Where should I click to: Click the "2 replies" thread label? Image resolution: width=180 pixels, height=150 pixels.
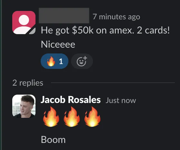click(28, 83)
